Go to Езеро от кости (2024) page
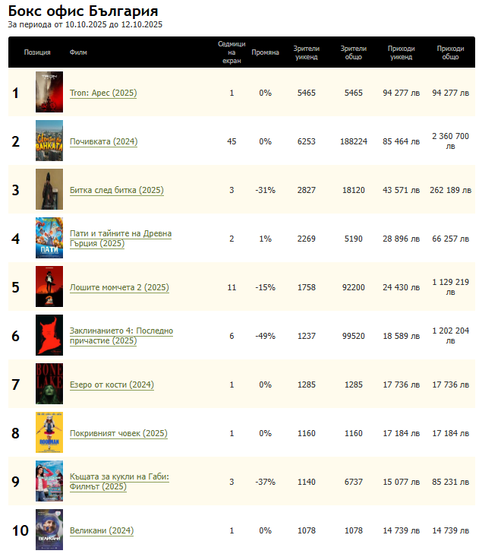This screenshot has width=482, height=557. [x=111, y=385]
